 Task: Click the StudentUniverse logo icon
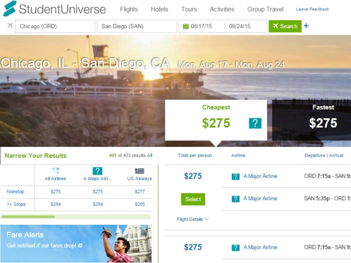(10, 9)
